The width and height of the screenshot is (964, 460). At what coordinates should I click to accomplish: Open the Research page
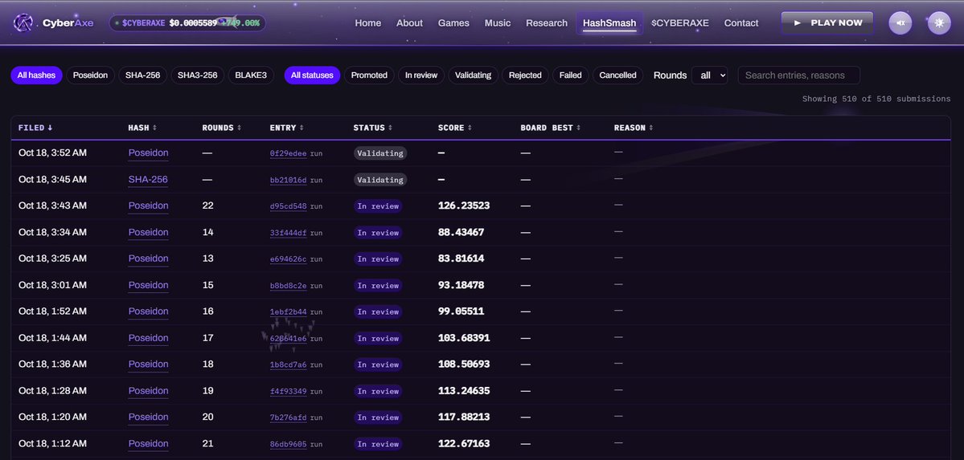pyautogui.click(x=547, y=23)
